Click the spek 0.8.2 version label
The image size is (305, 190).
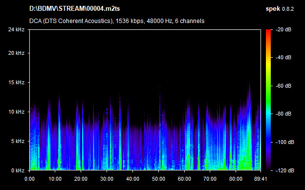coord(280,9)
